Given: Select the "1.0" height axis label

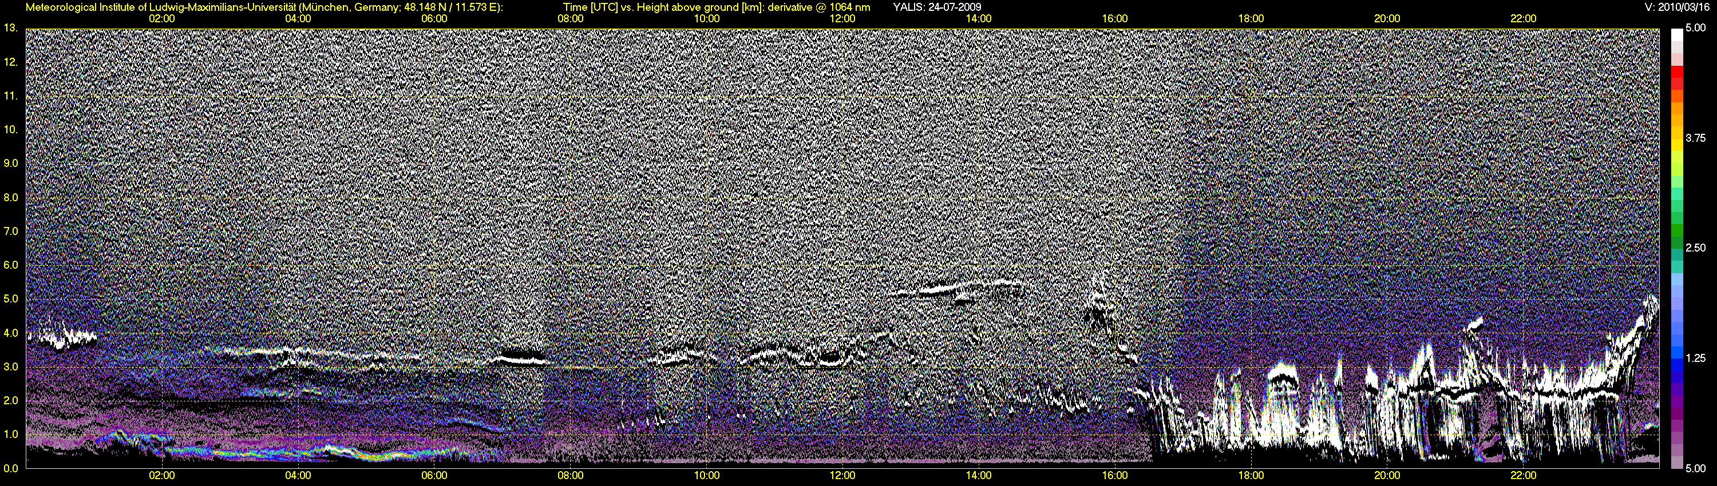Looking at the screenshot, I should coord(11,434).
